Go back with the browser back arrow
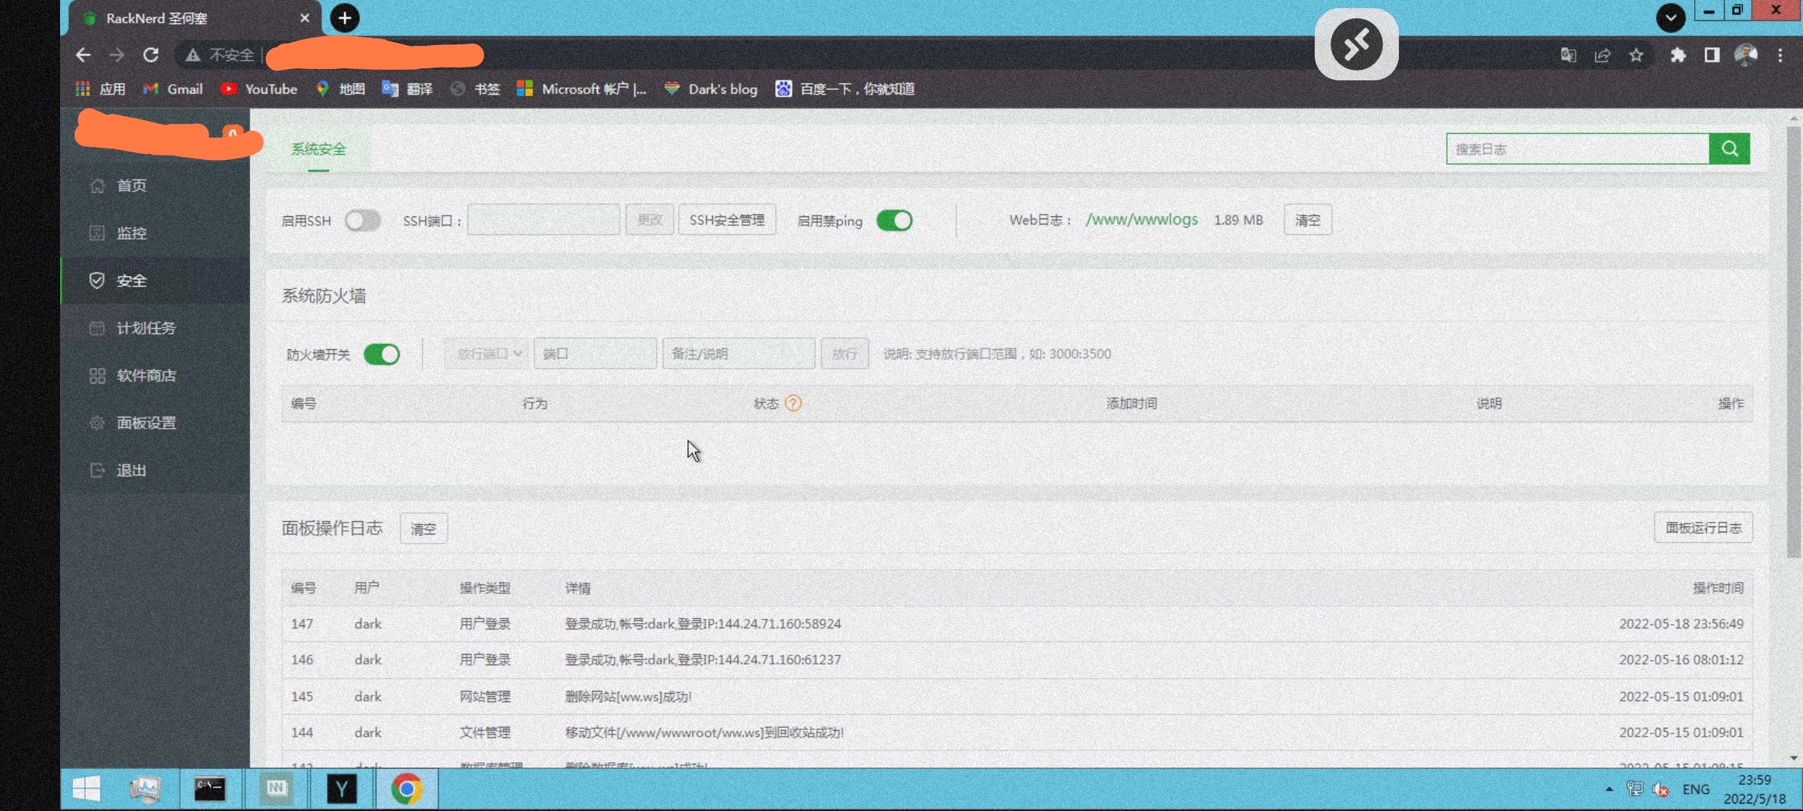Viewport: 1803px width, 811px height. pyautogui.click(x=83, y=55)
